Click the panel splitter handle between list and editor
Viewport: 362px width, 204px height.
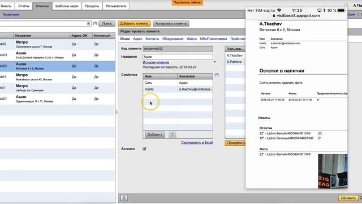pyautogui.click(x=117, y=112)
